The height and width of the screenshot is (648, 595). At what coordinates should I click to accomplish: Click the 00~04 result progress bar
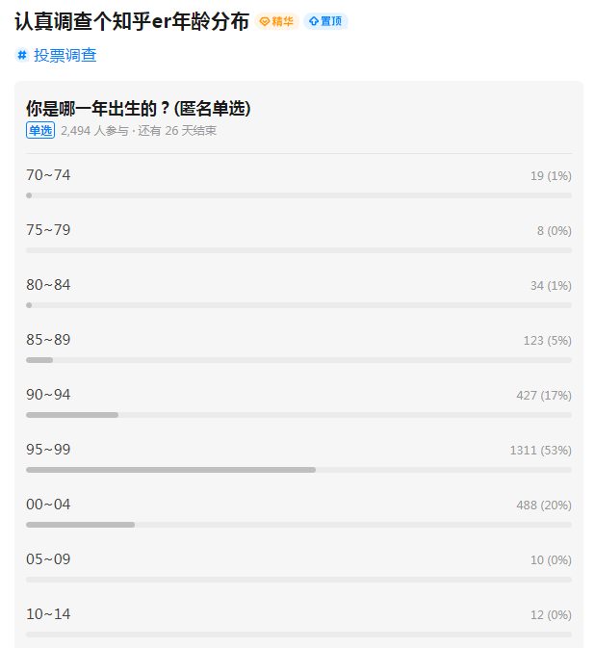click(80, 525)
